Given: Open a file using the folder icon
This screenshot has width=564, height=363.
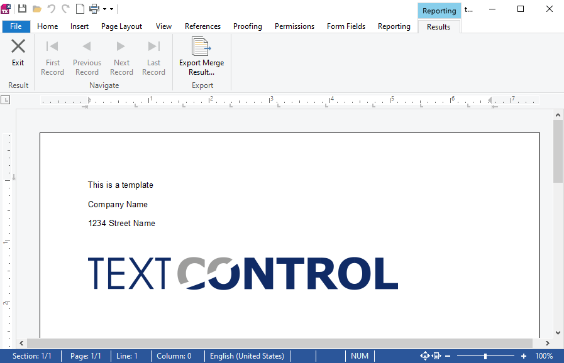Looking at the screenshot, I should [x=36, y=9].
